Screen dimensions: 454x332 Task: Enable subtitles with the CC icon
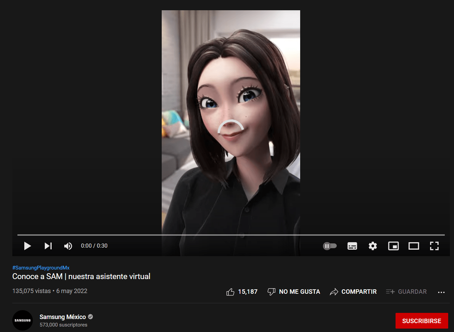352,246
